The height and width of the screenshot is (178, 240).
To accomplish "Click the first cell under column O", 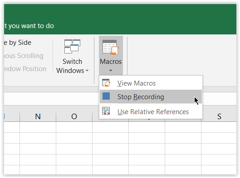I will click(x=74, y=127).
